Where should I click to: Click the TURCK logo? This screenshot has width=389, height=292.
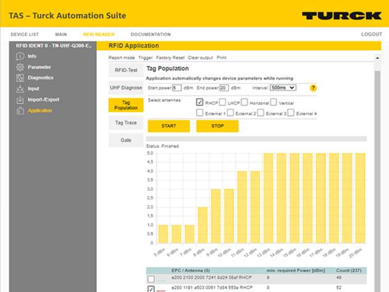[x=341, y=15]
